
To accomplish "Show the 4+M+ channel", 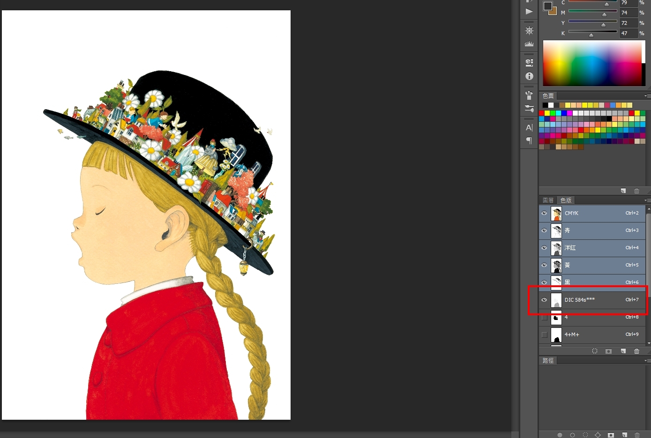I will click(544, 334).
